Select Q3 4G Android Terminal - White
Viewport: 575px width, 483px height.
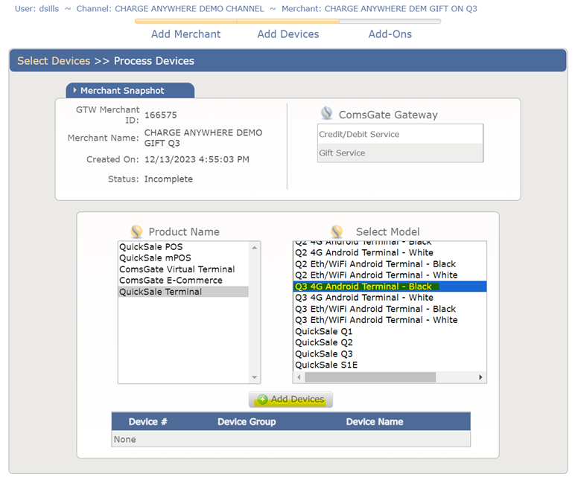364,298
